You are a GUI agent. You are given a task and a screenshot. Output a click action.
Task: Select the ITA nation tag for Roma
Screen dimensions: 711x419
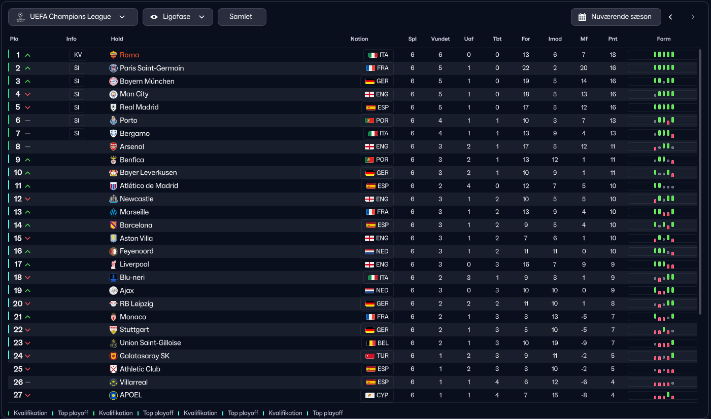click(x=379, y=55)
